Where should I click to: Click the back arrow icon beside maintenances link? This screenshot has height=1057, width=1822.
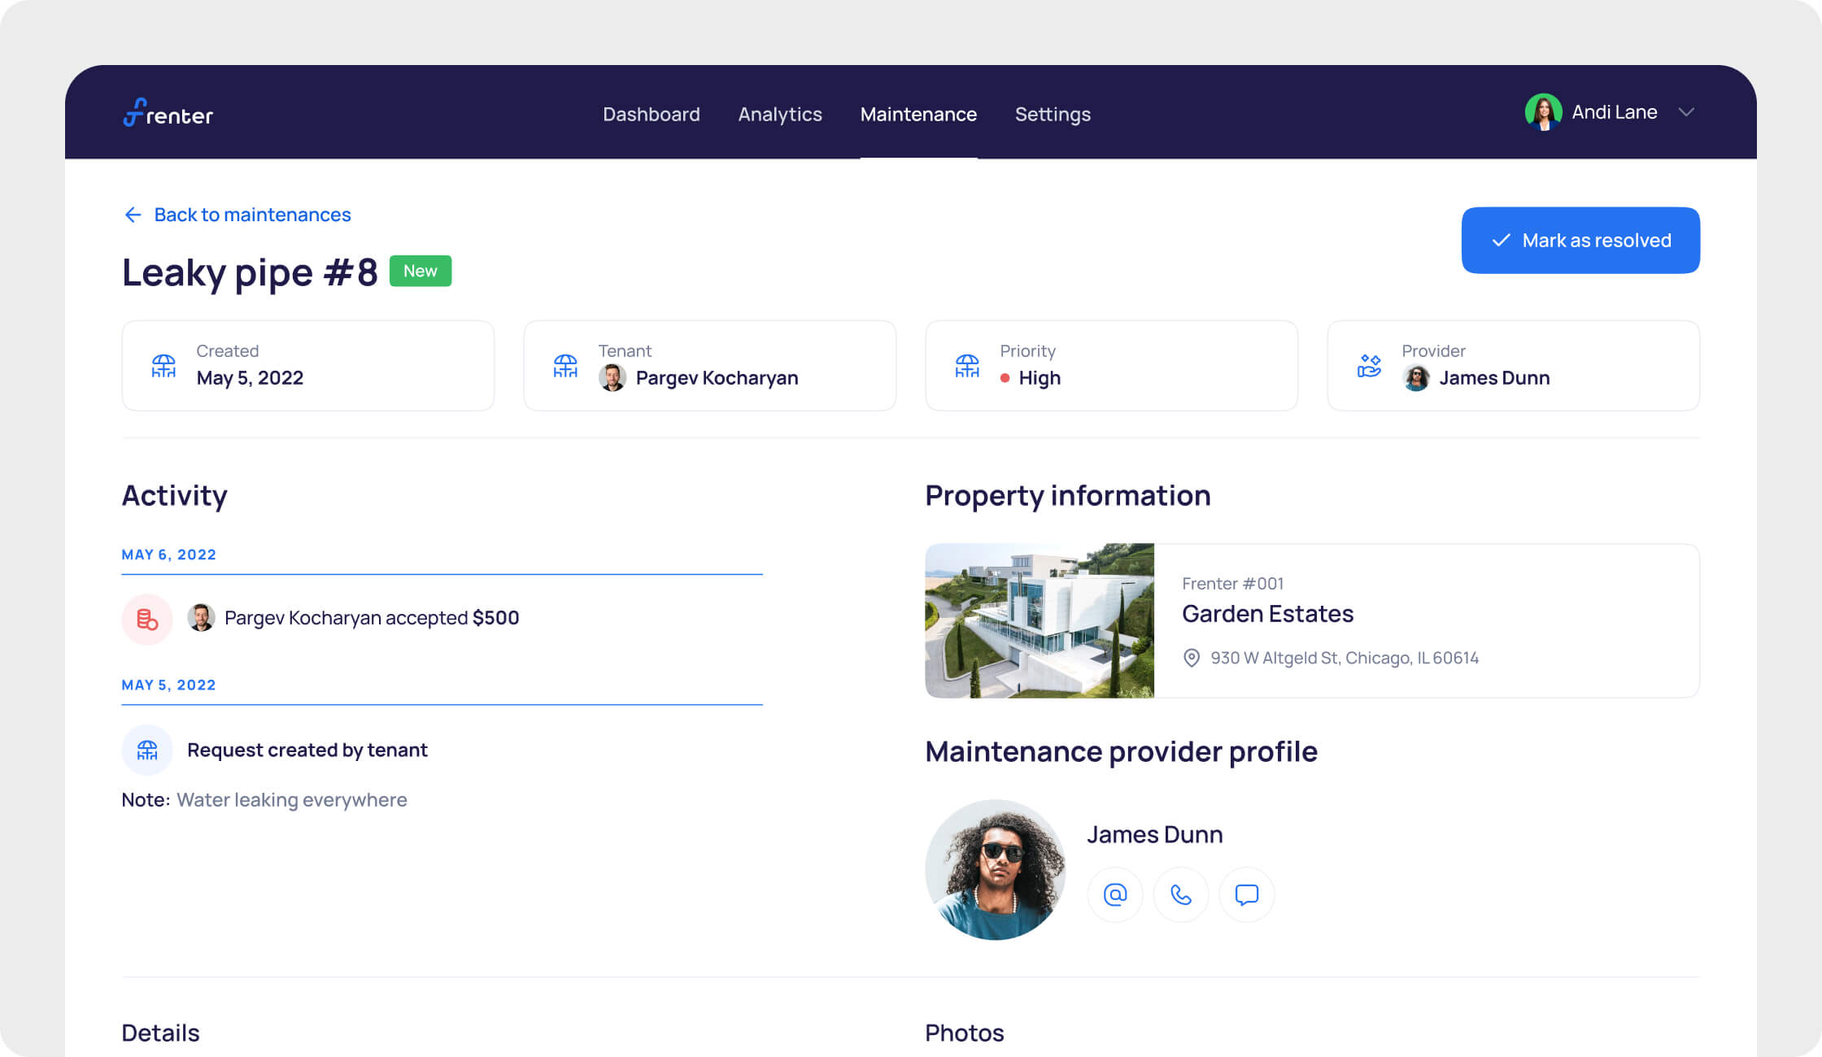[133, 215]
